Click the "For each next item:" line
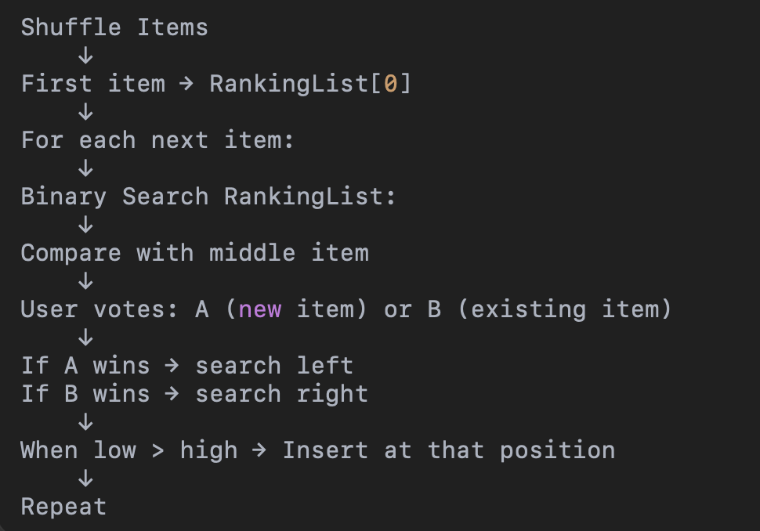Screen dimensions: 760x531 [x=157, y=140]
